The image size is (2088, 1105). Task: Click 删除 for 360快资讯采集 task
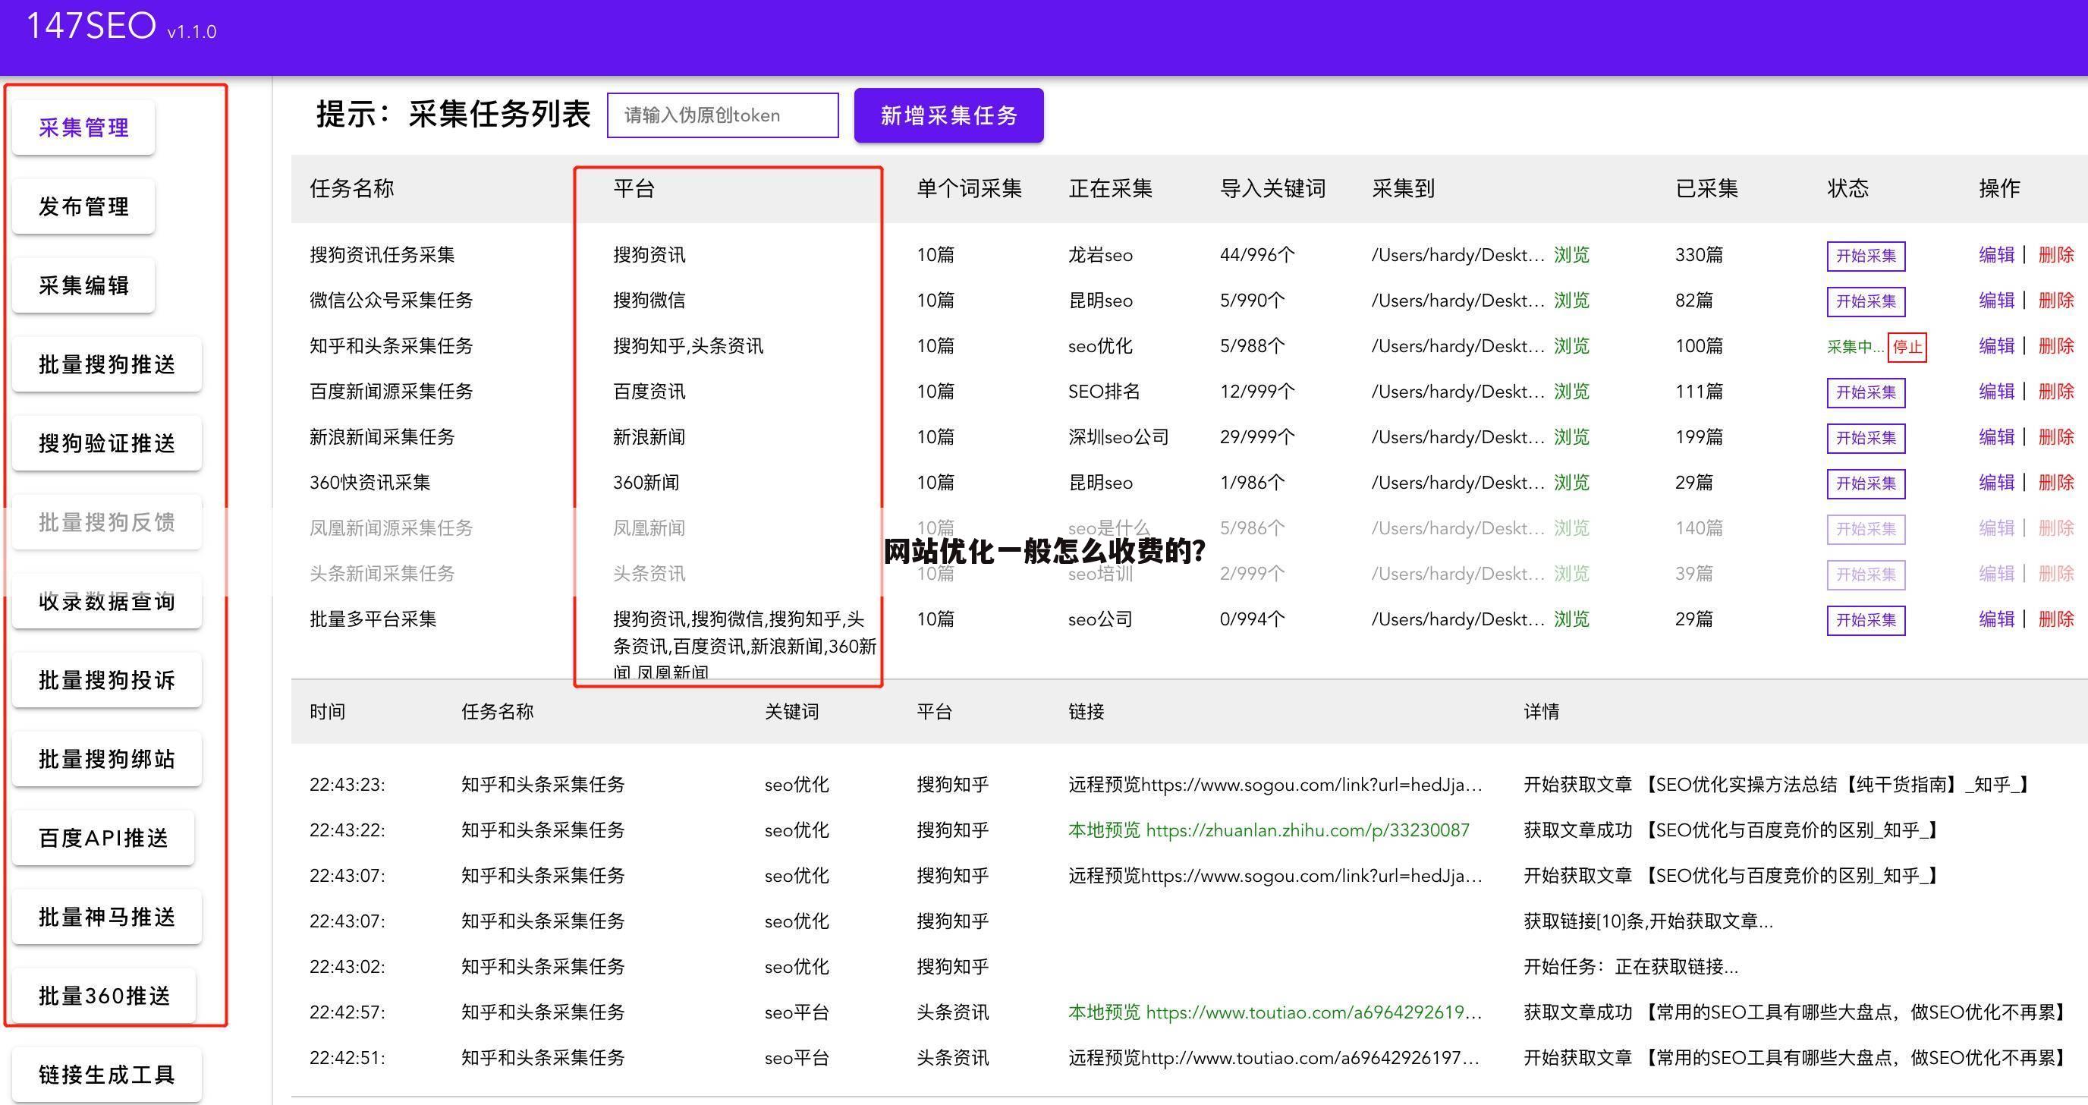pyautogui.click(x=2060, y=482)
